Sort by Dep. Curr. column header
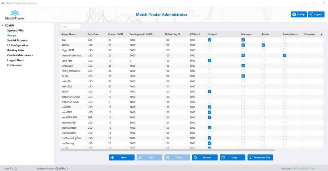 tap(96, 34)
